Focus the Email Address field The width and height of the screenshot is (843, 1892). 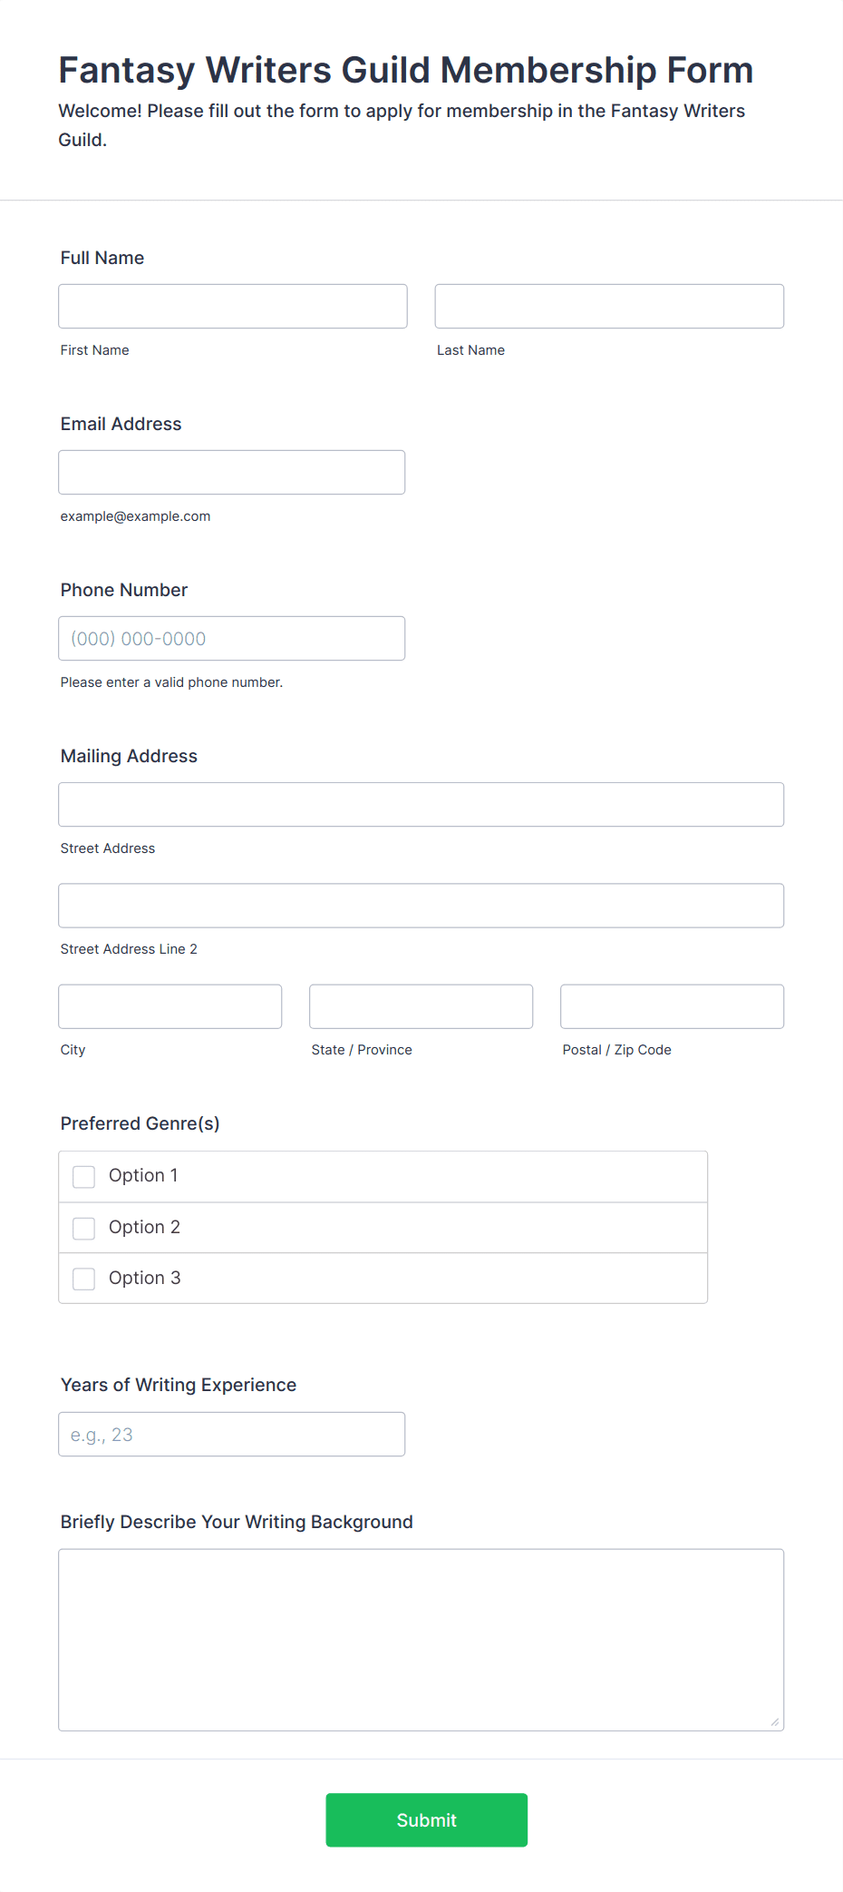232,472
